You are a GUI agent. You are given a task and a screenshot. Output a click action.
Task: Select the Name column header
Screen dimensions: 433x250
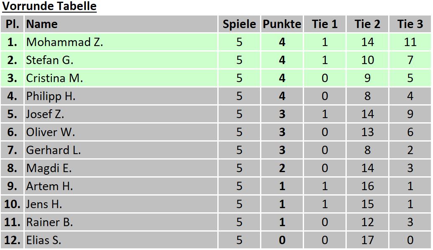[x=42, y=24]
